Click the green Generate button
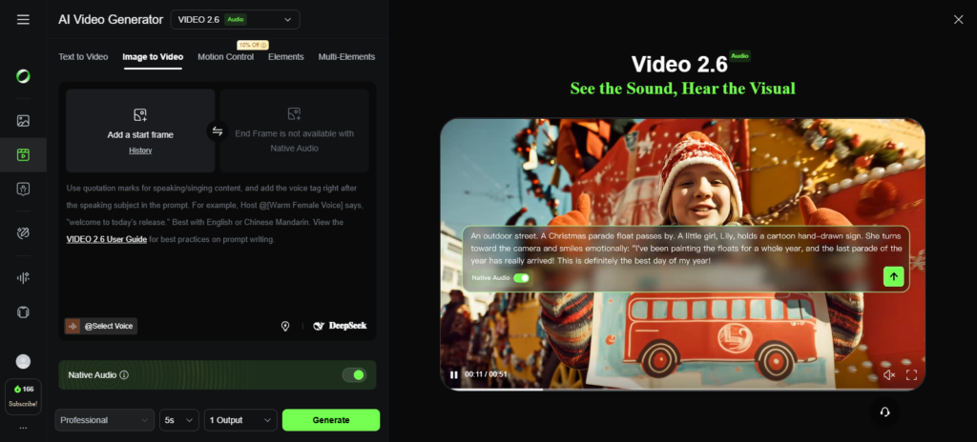Viewport: 977px width, 442px height. point(331,420)
